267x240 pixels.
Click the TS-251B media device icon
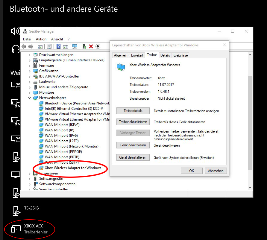16,211
